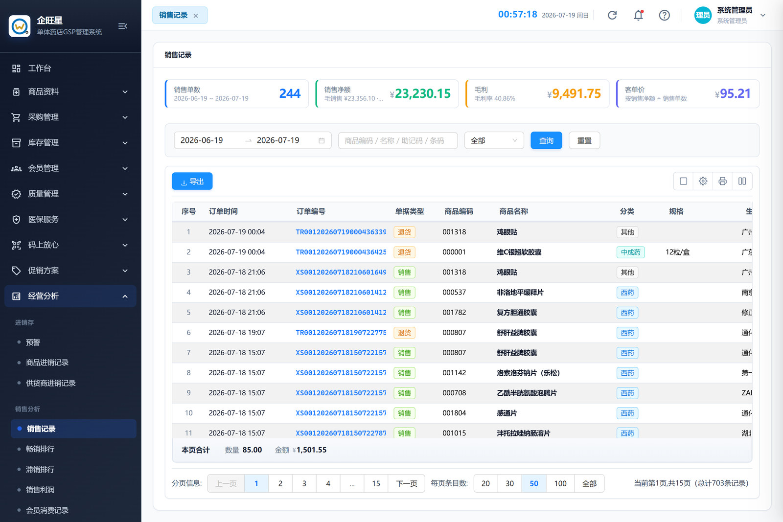Click the refresh icon in header
Screen dimensions: 783x522
click(x=612, y=15)
